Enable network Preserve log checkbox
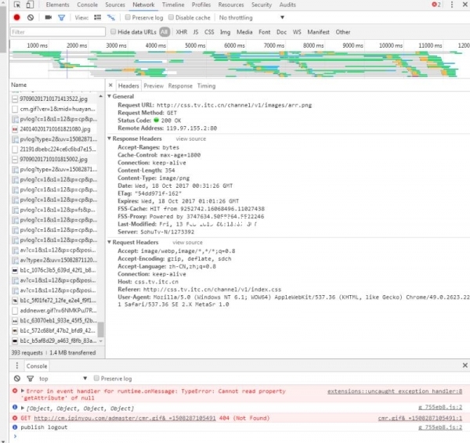Image resolution: width=470 pixels, height=443 pixels. click(128, 17)
